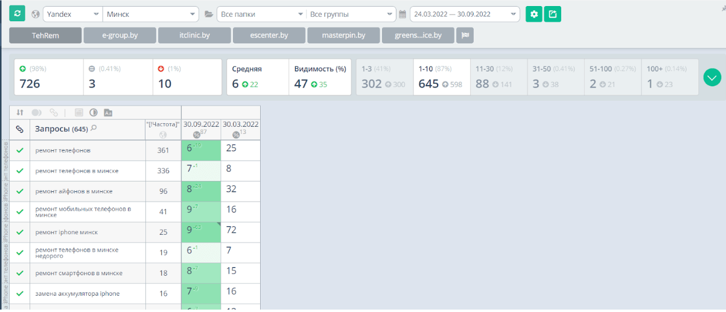Click checkmark for ремонт айфонов в минске
This screenshot has height=312, width=726.
(x=20, y=191)
